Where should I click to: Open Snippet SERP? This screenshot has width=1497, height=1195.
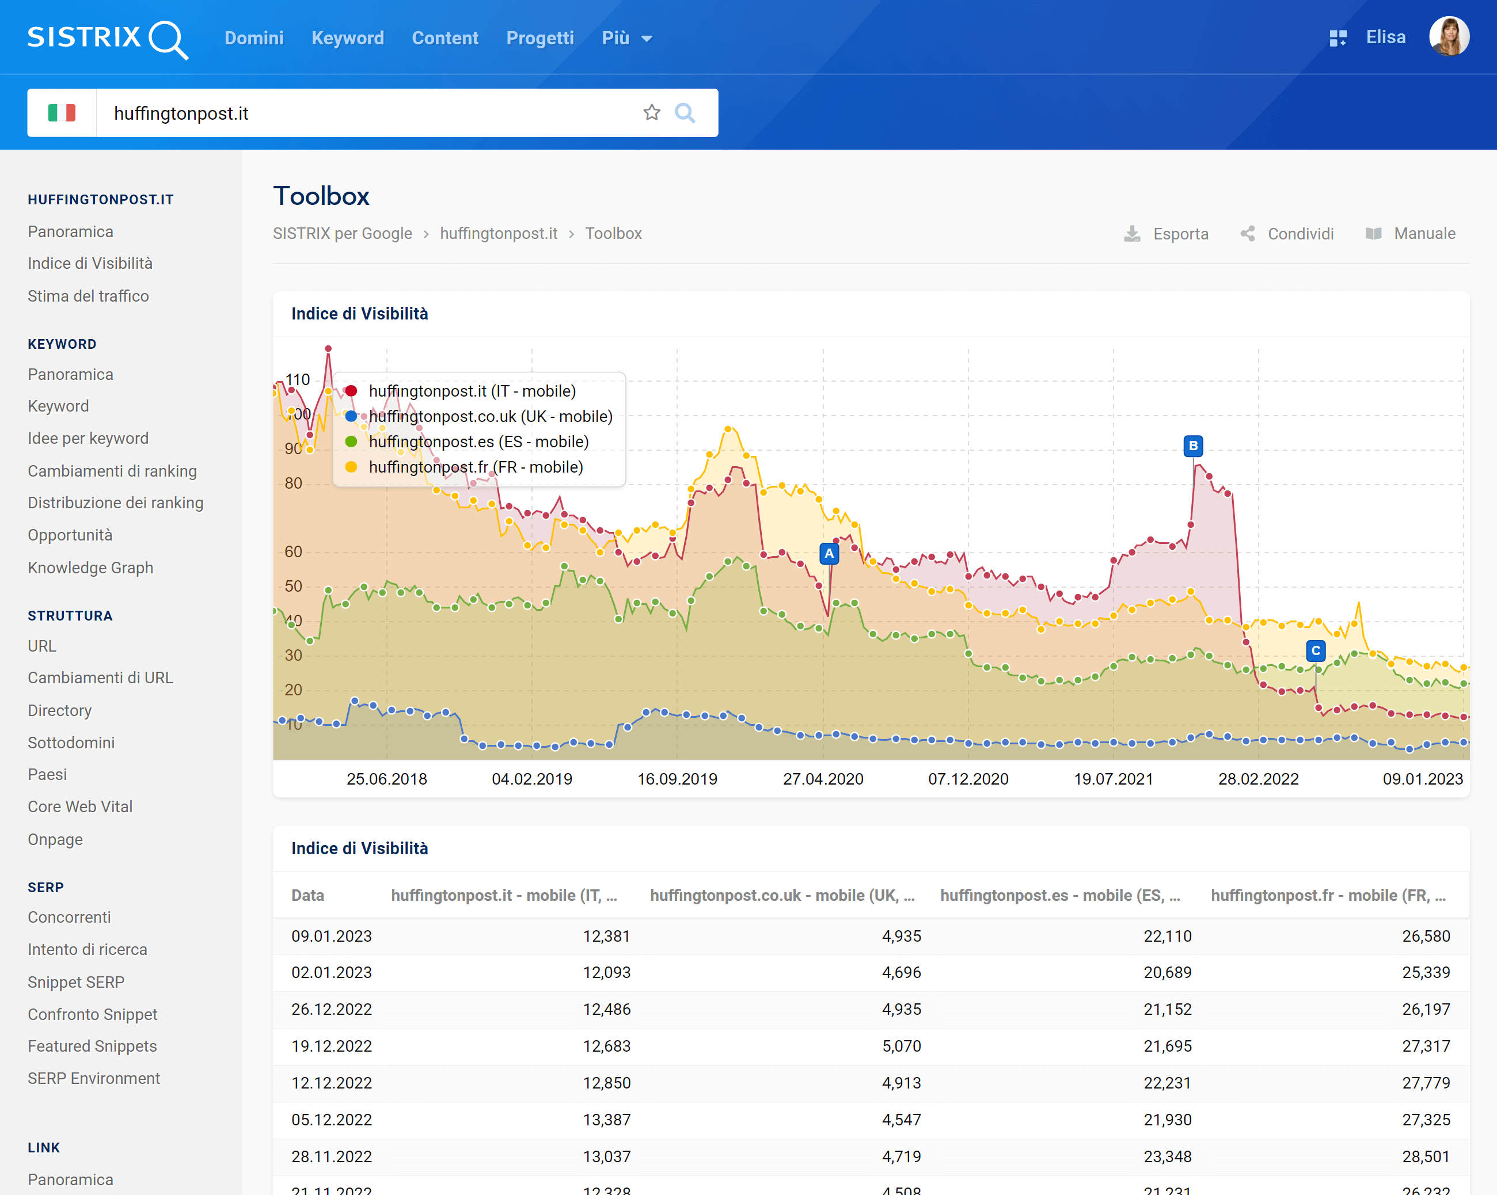click(x=77, y=982)
